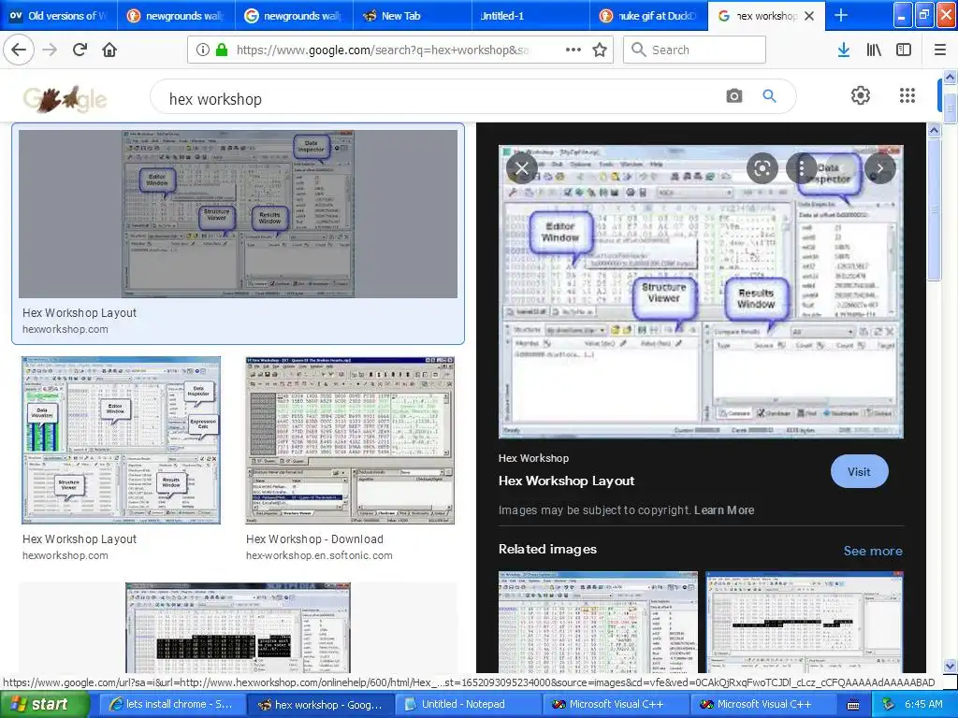Click the browser forward arrow
The image size is (958, 718).
pos(50,50)
